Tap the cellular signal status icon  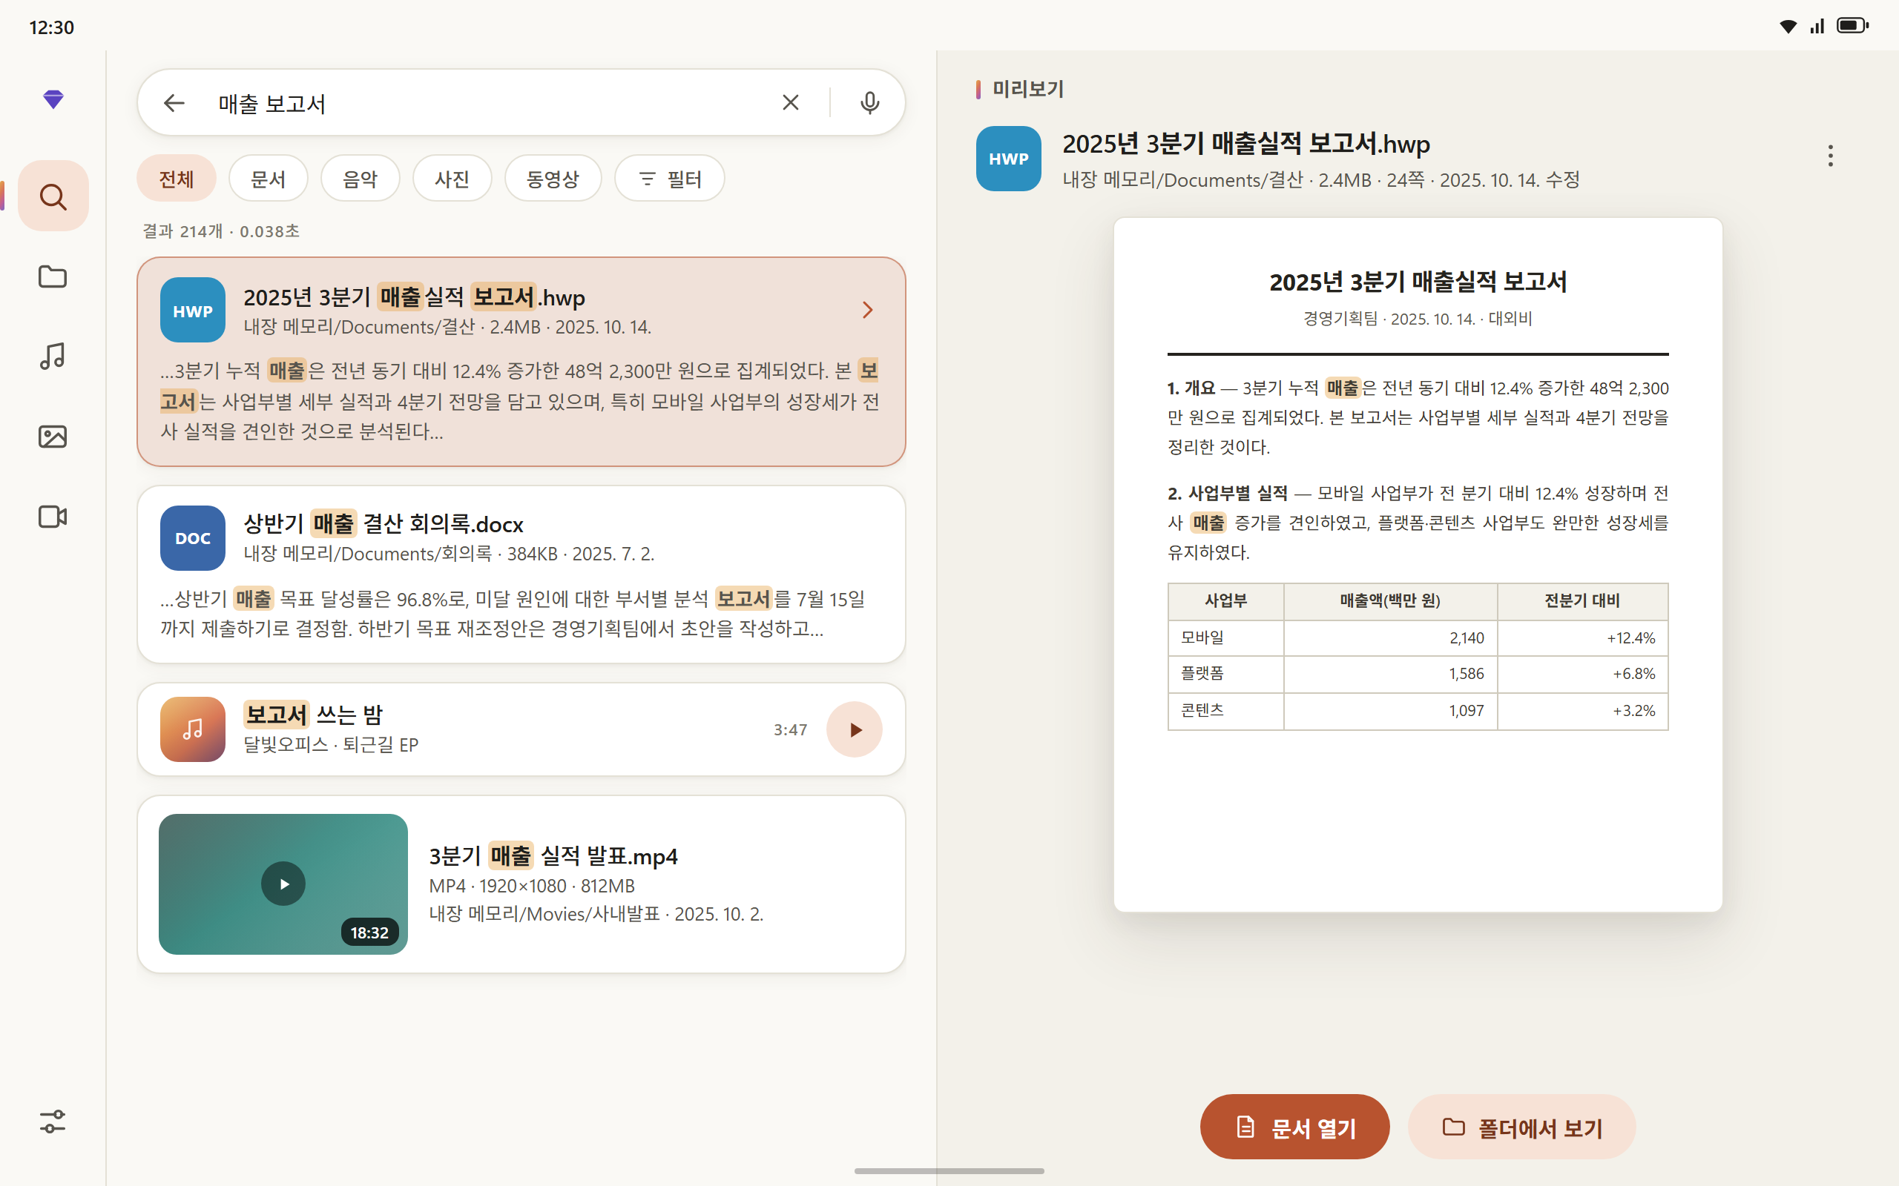pyautogui.click(x=1817, y=27)
